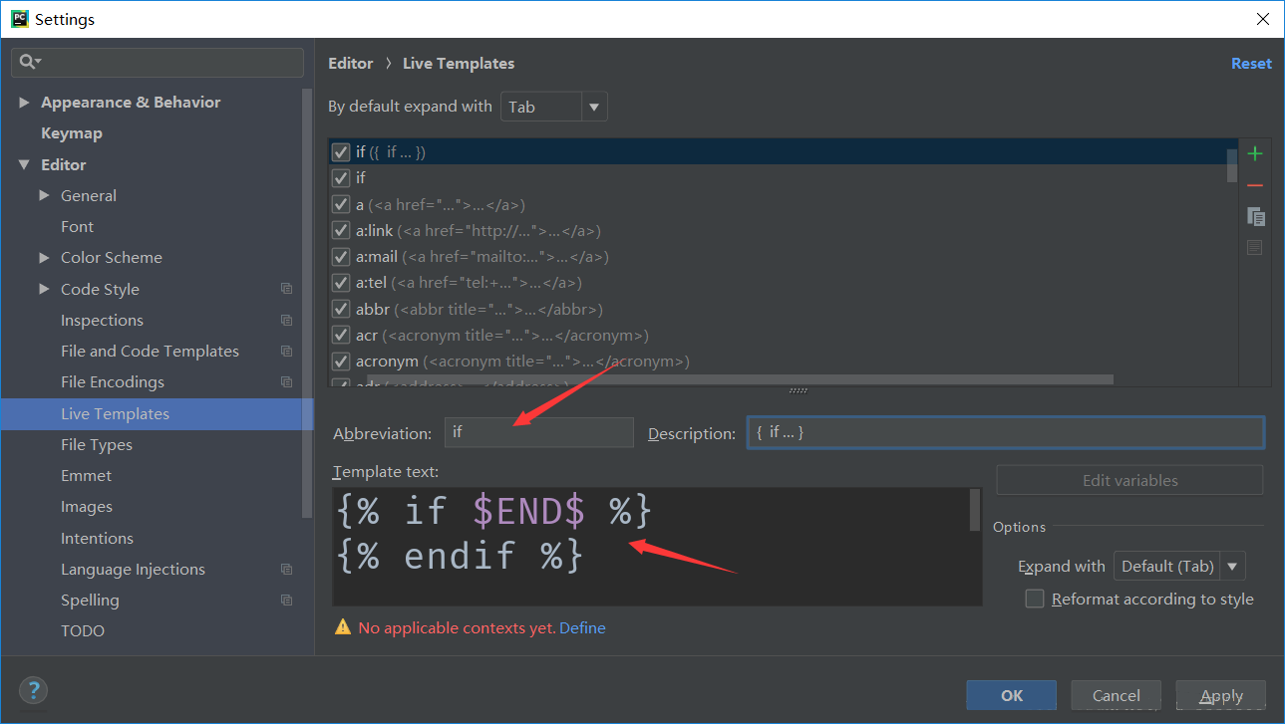The image size is (1285, 724).
Task: Open the Keymap settings page
Action: click(72, 133)
